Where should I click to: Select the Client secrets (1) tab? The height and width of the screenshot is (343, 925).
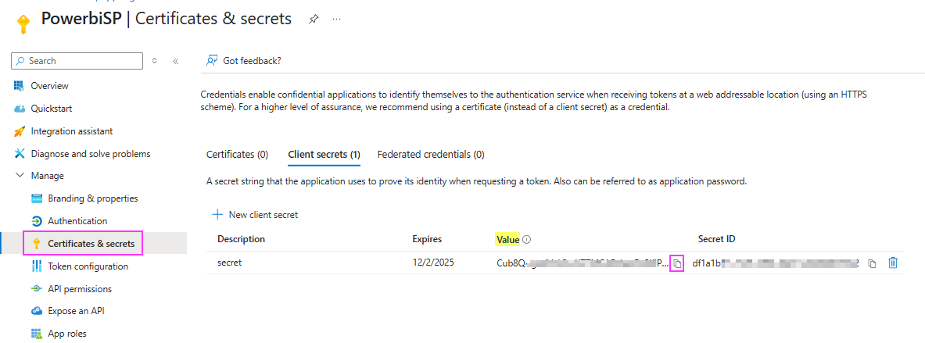tap(324, 155)
